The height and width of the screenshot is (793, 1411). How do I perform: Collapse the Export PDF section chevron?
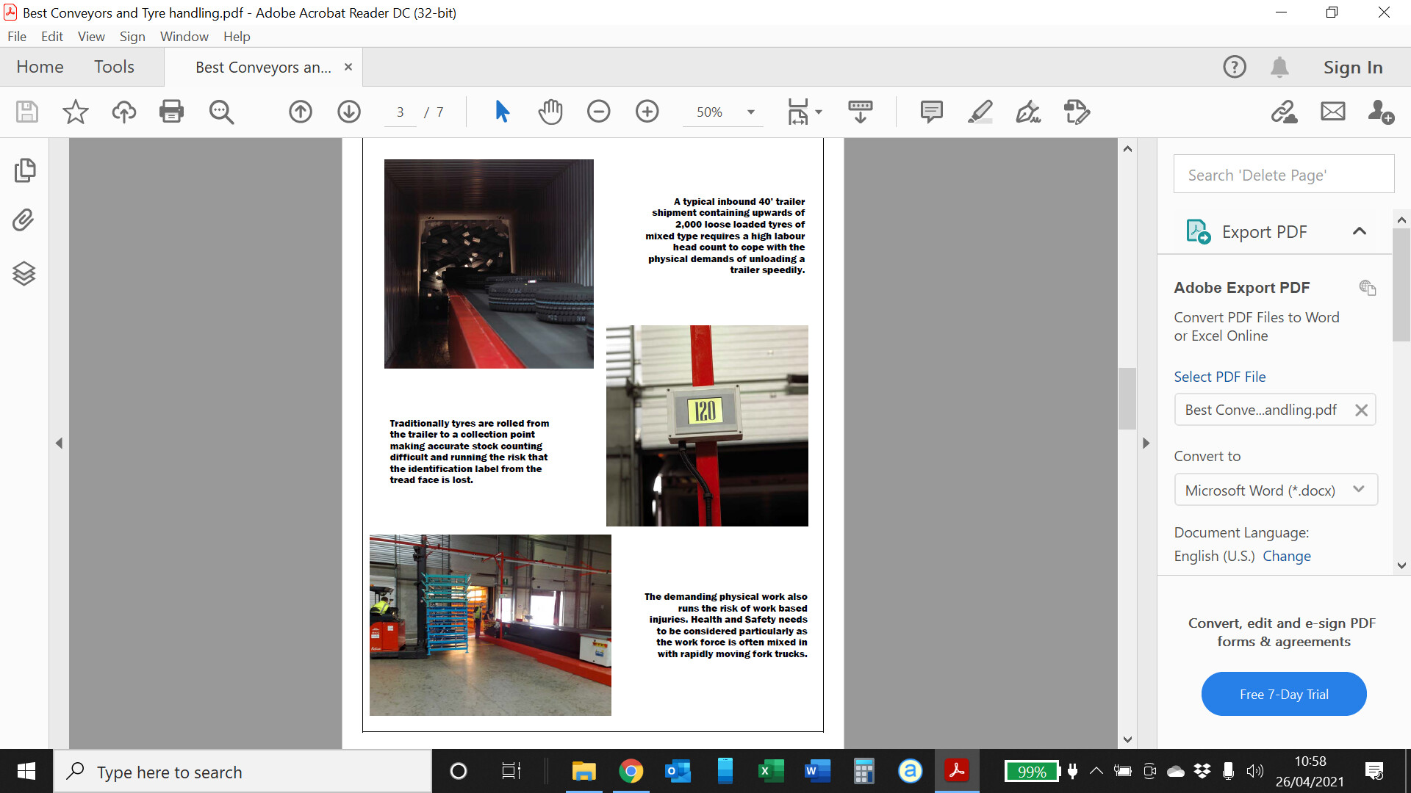[x=1359, y=231]
